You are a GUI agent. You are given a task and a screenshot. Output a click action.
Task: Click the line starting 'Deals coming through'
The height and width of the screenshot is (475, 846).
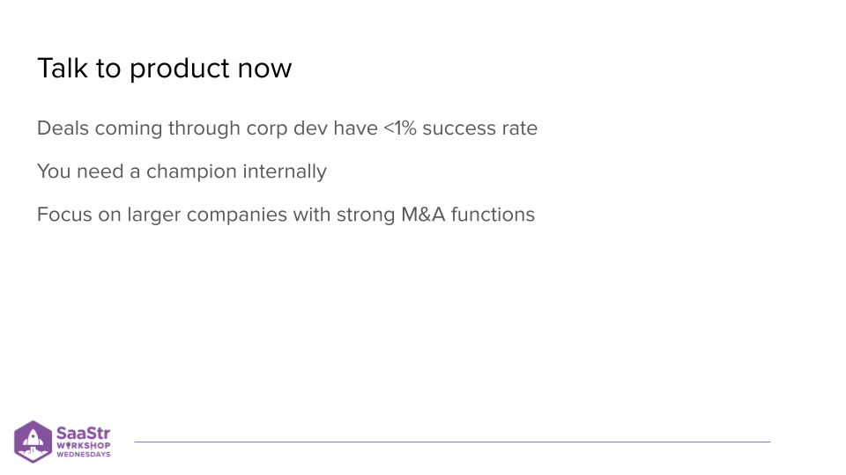(286, 128)
